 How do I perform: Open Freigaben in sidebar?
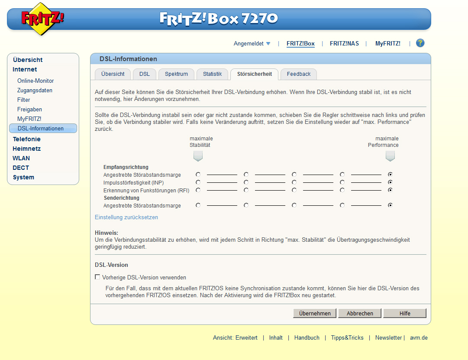[29, 109]
